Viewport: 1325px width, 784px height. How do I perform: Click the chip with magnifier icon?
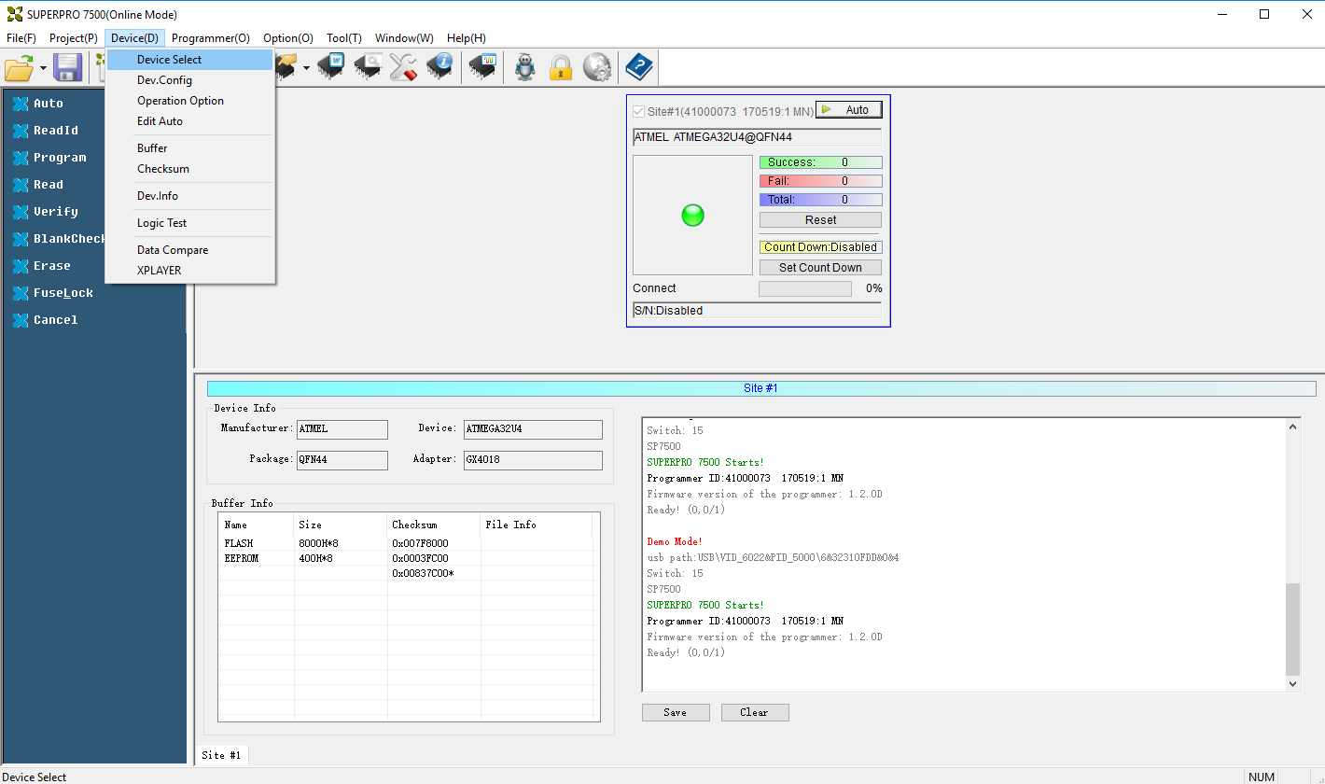(367, 66)
